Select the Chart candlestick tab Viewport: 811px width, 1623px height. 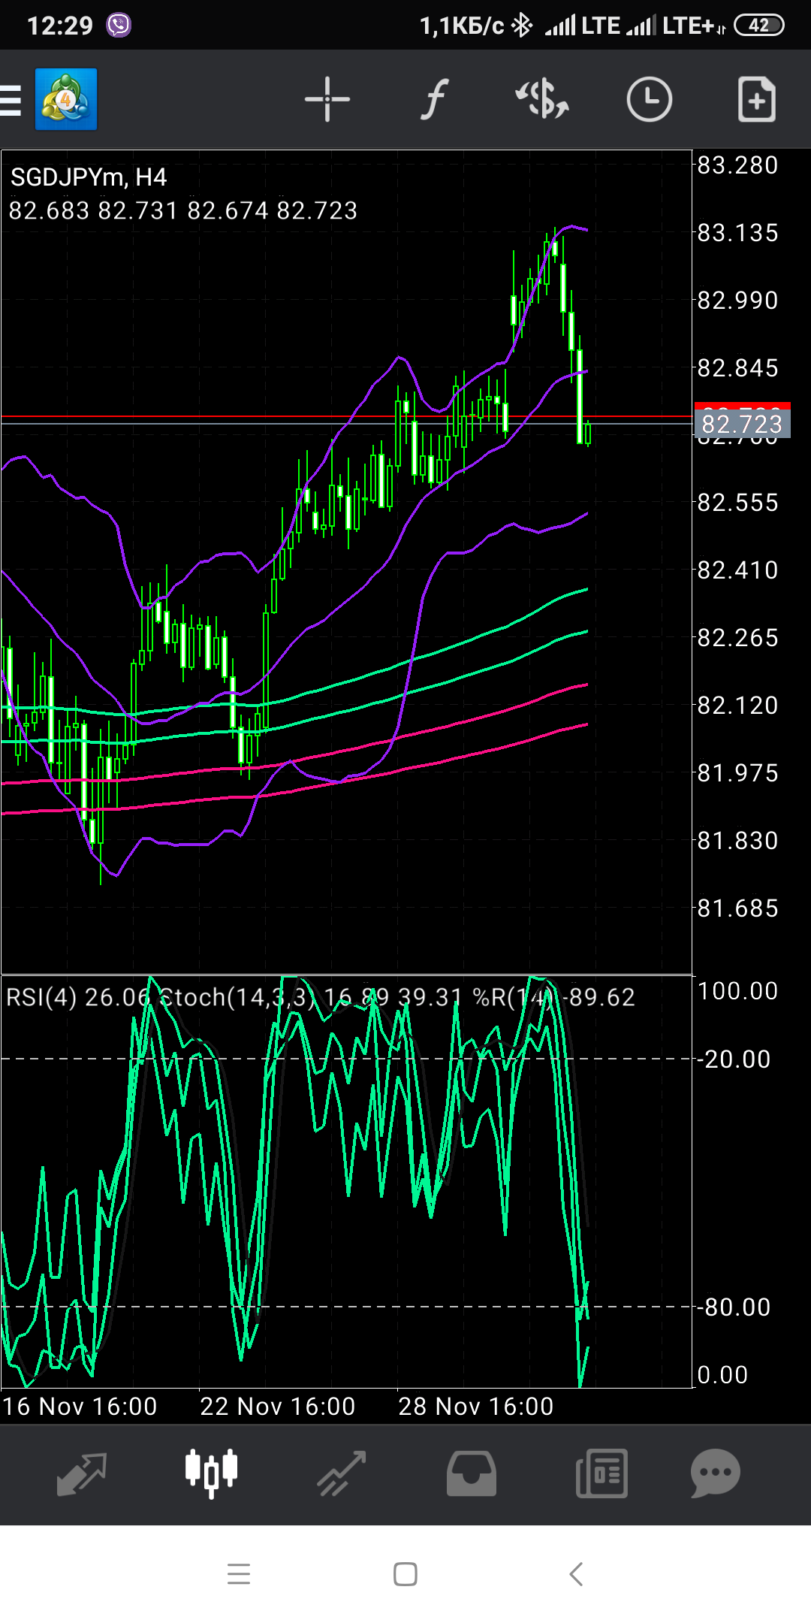pyautogui.click(x=211, y=1473)
